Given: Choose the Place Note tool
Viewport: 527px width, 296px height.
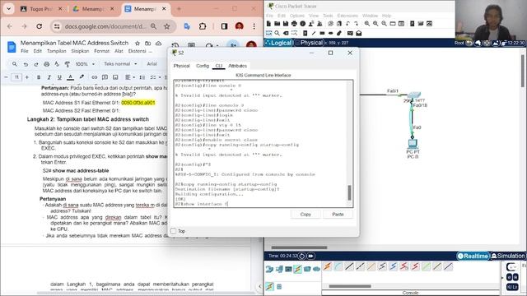Looking at the screenshot, I should [305, 33].
